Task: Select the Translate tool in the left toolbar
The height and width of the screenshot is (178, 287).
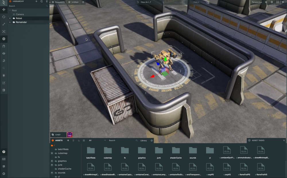Action: tap(4, 9)
